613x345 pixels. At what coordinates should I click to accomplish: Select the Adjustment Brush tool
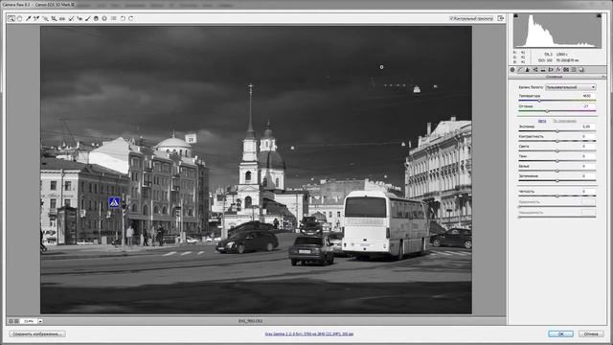coord(88,18)
